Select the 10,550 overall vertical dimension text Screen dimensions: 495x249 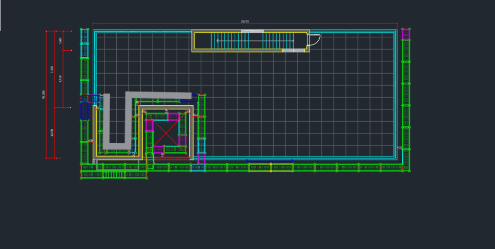pyautogui.click(x=44, y=95)
